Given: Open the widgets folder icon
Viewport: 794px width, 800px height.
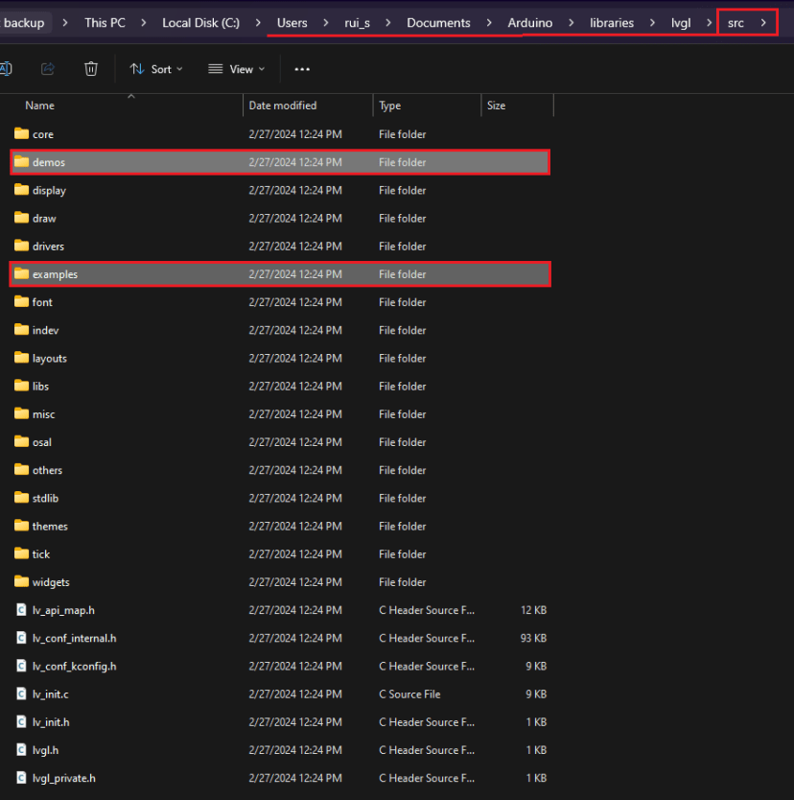Looking at the screenshot, I should (21, 581).
